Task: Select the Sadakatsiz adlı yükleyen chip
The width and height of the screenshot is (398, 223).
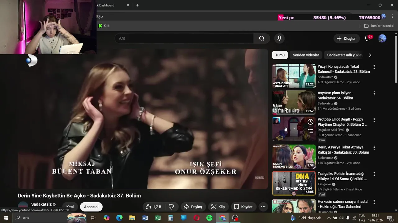Action: coord(345,55)
